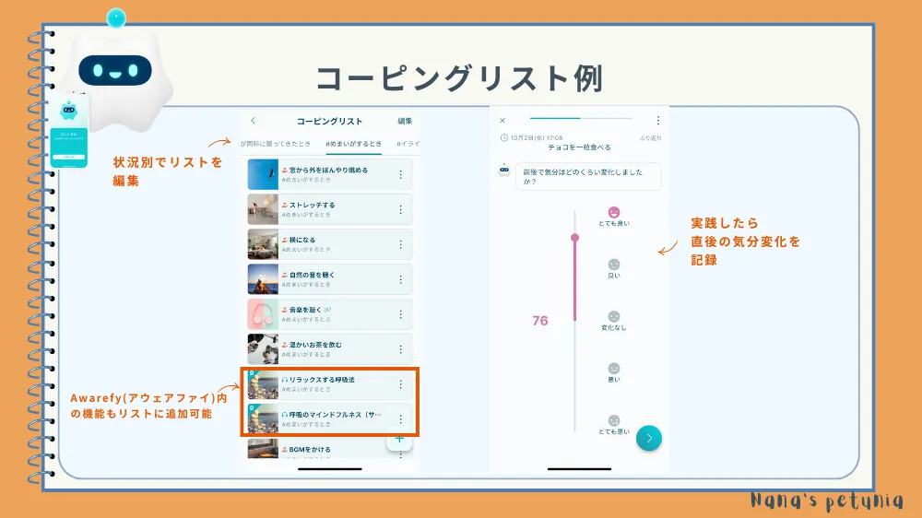The width and height of the screenshot is (922, 518).
Task: Open the 編集 edit button
Action: coord(405,121)
